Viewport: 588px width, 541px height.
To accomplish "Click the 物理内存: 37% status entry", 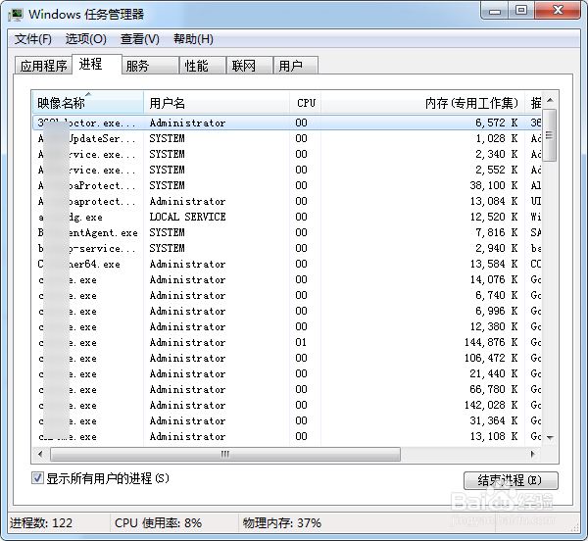I will [x=281, y=522].
